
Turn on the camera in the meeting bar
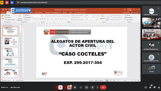click(x=69, y=87)
